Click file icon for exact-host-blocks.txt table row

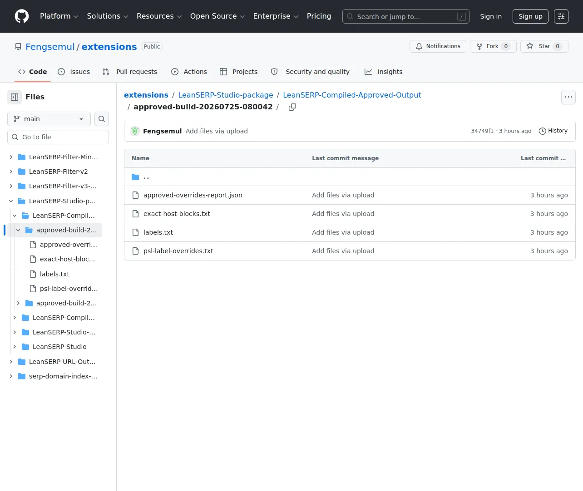tap(135, 214)
